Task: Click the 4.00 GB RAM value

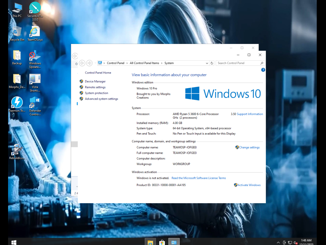Action: coord(177,123)
